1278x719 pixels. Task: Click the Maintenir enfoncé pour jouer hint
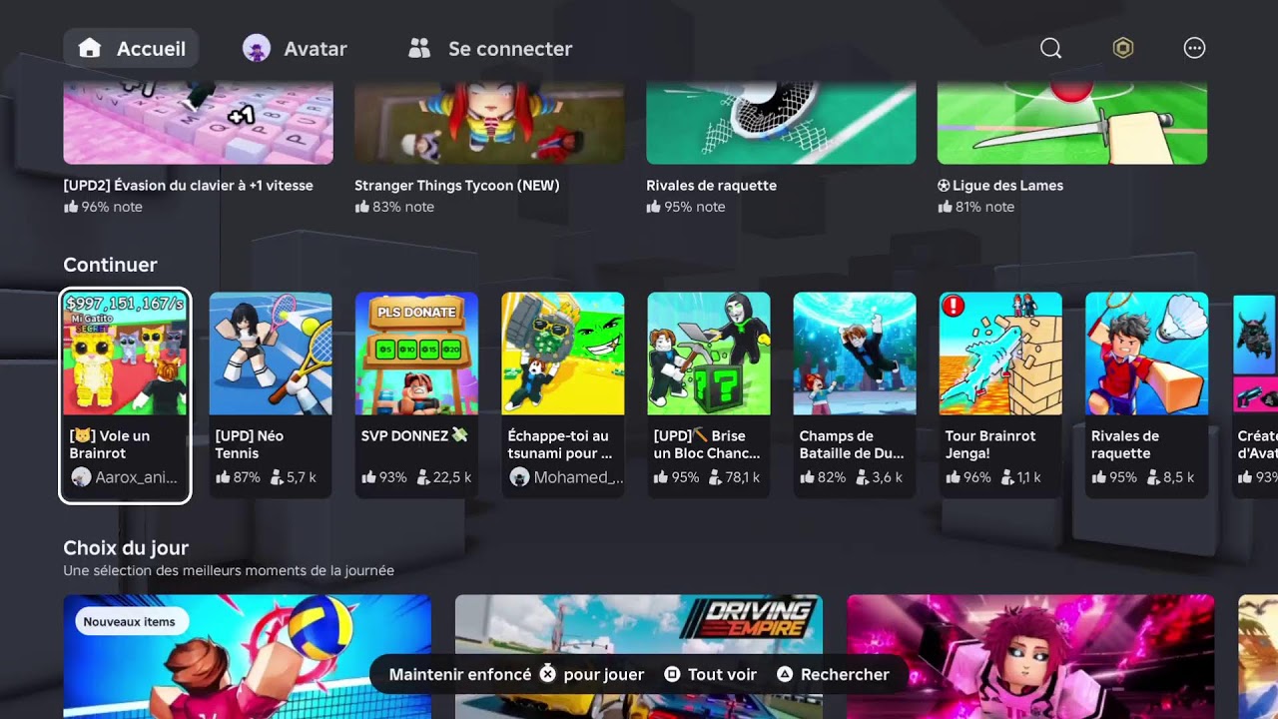tap(516, 674)
